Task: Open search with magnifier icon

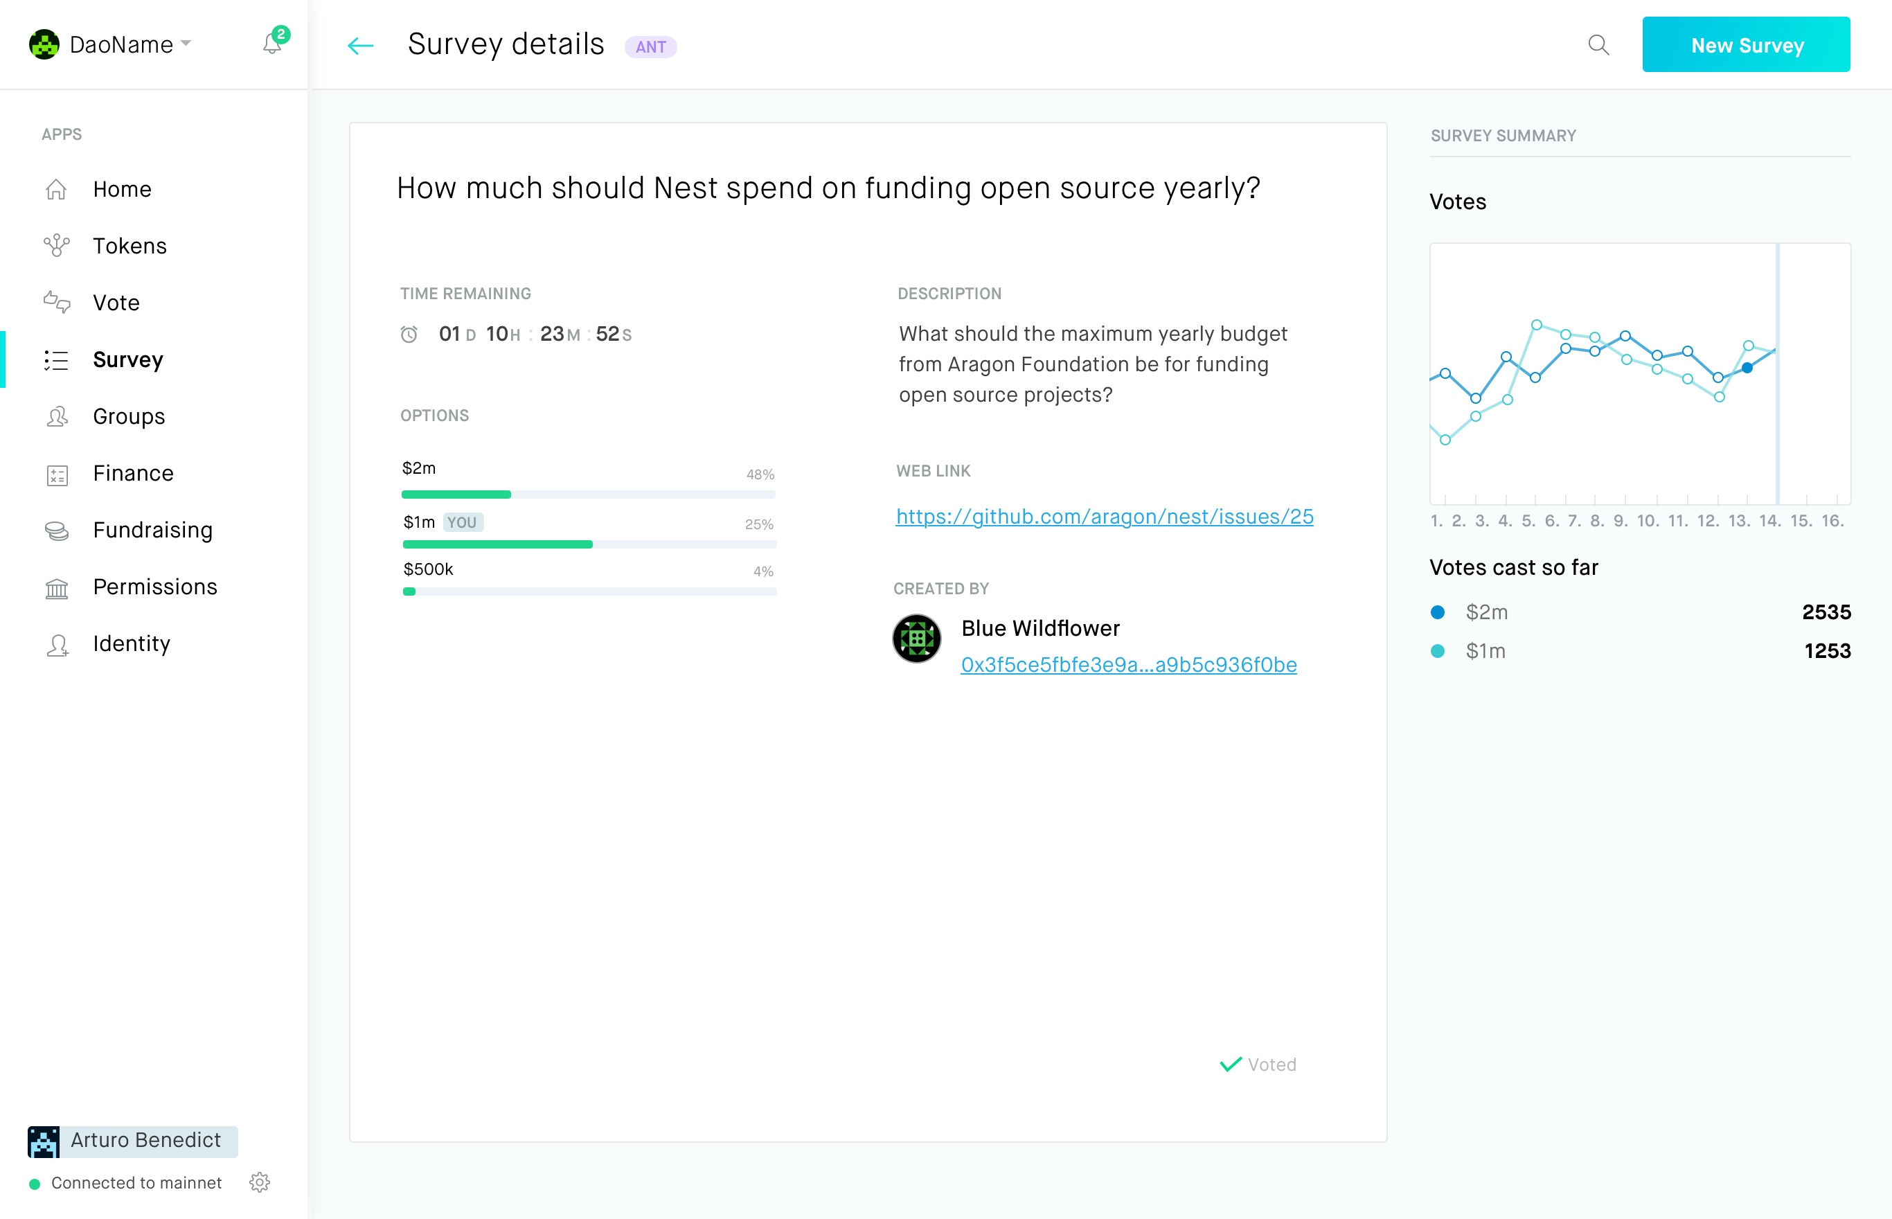Action: 1598,45
